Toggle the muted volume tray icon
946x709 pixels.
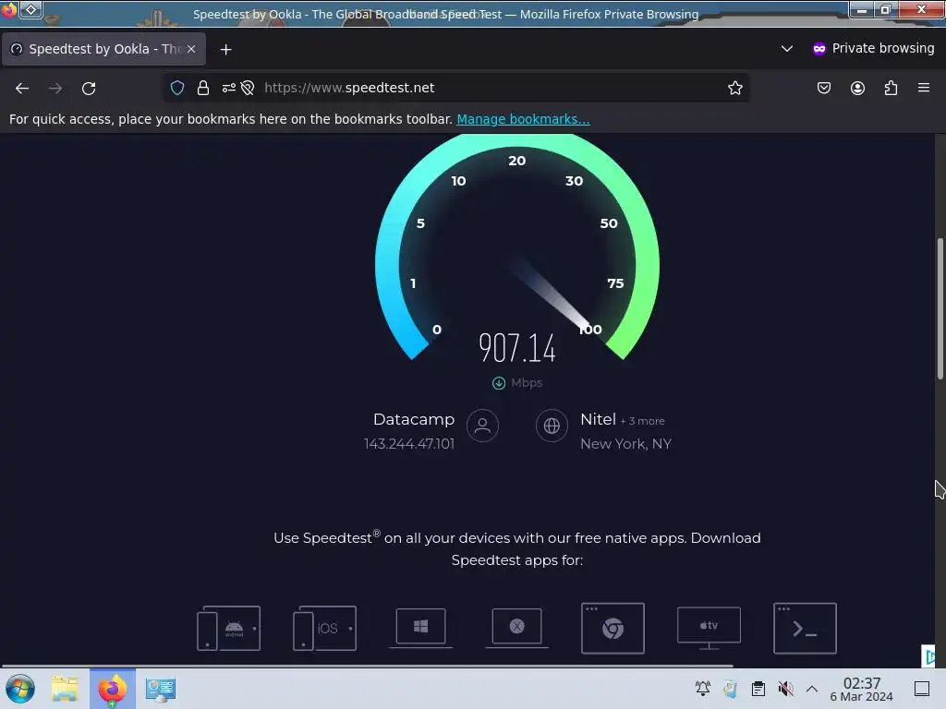click(x=785, y=688)
